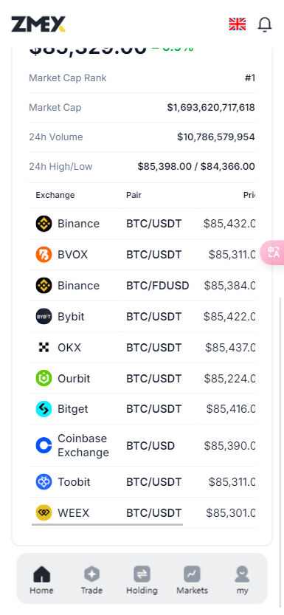Switch to the Home tab

41,580
